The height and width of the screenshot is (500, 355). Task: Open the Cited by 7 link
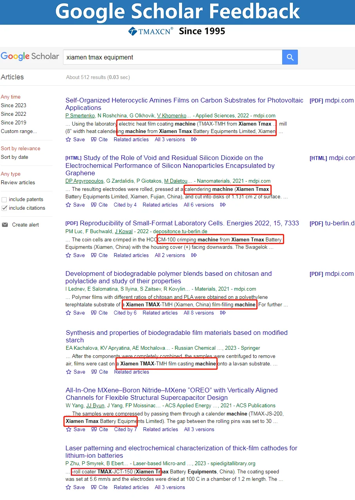[125, 429]
